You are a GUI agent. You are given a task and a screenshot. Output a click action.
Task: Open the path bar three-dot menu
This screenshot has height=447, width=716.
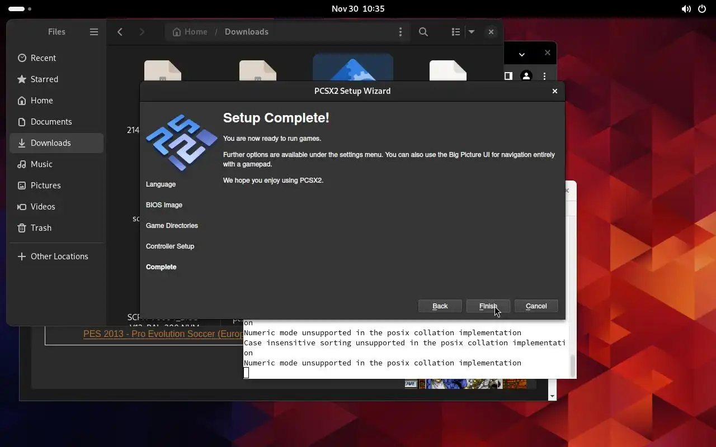[400, 32]
